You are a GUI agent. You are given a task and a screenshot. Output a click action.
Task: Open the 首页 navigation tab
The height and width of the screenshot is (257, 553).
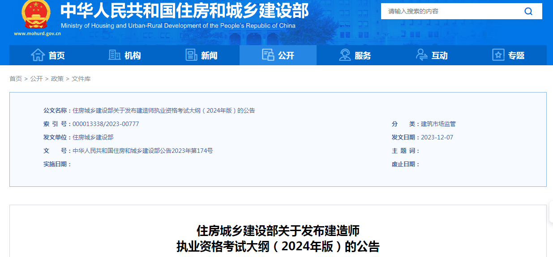[x=48, y=55]
